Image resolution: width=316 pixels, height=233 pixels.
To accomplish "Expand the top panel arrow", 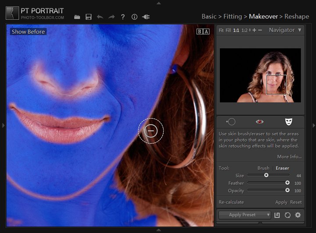I will (x=158, y=3).
